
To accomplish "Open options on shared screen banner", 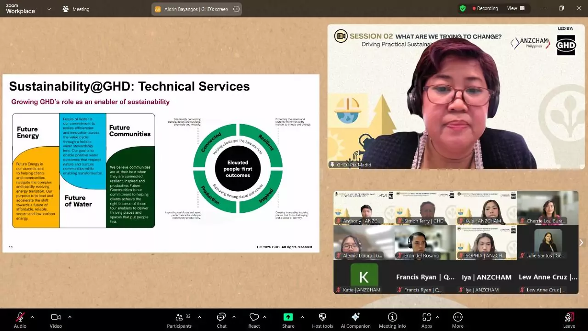I will [x=237, y=9].
